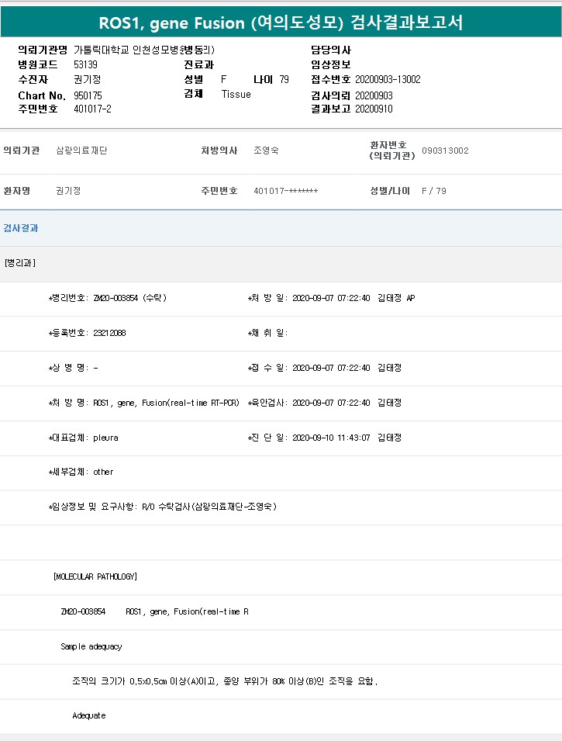Click the [병리과] department label

coord(19,263)
